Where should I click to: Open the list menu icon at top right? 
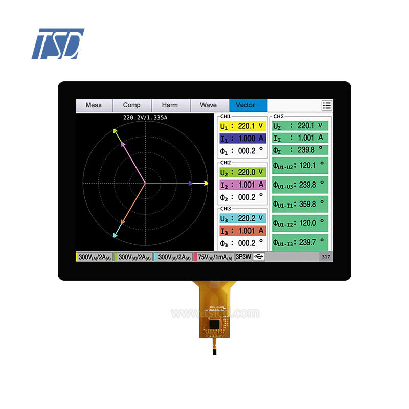[327, 105]
